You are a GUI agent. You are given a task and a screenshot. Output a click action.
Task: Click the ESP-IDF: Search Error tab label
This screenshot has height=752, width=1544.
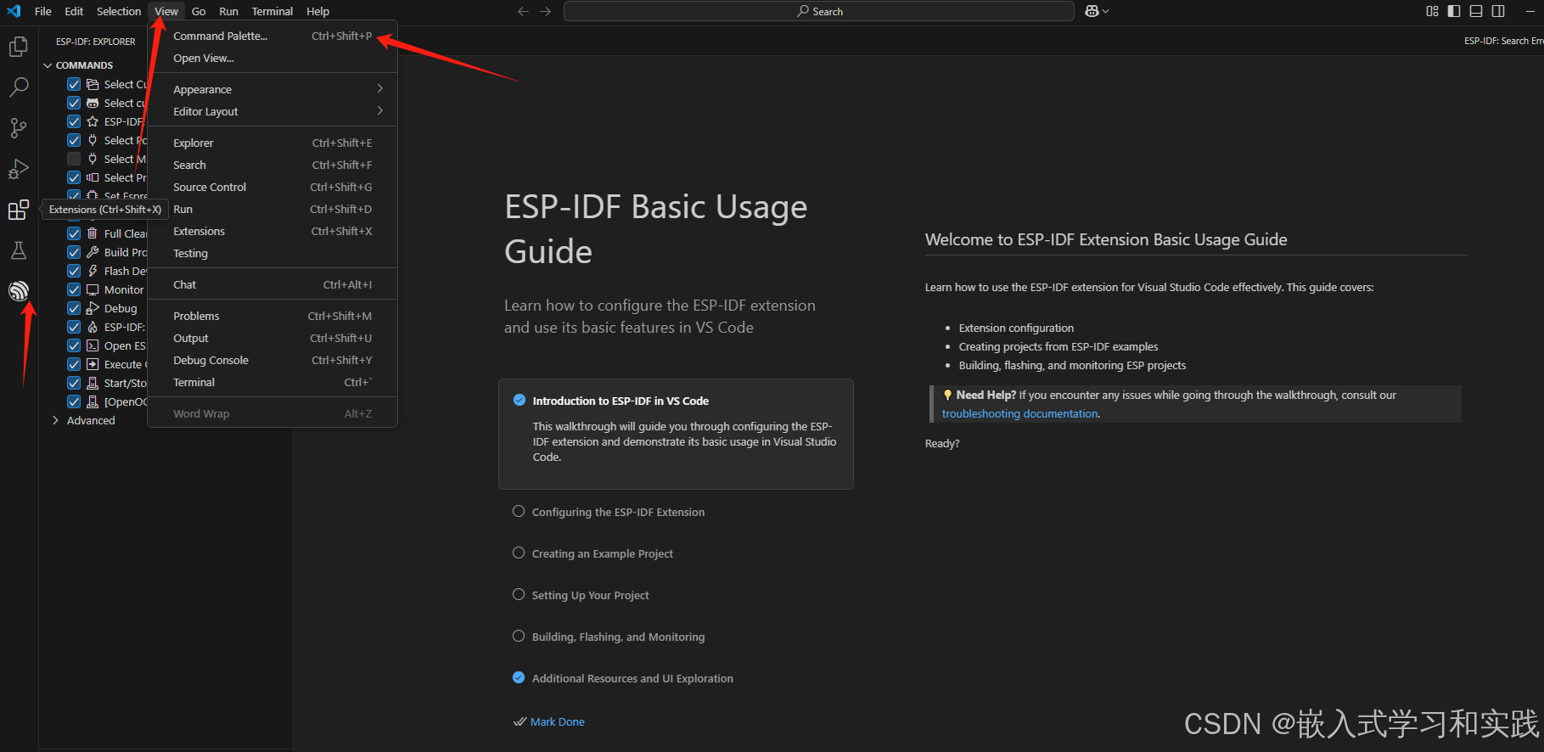1503,41
